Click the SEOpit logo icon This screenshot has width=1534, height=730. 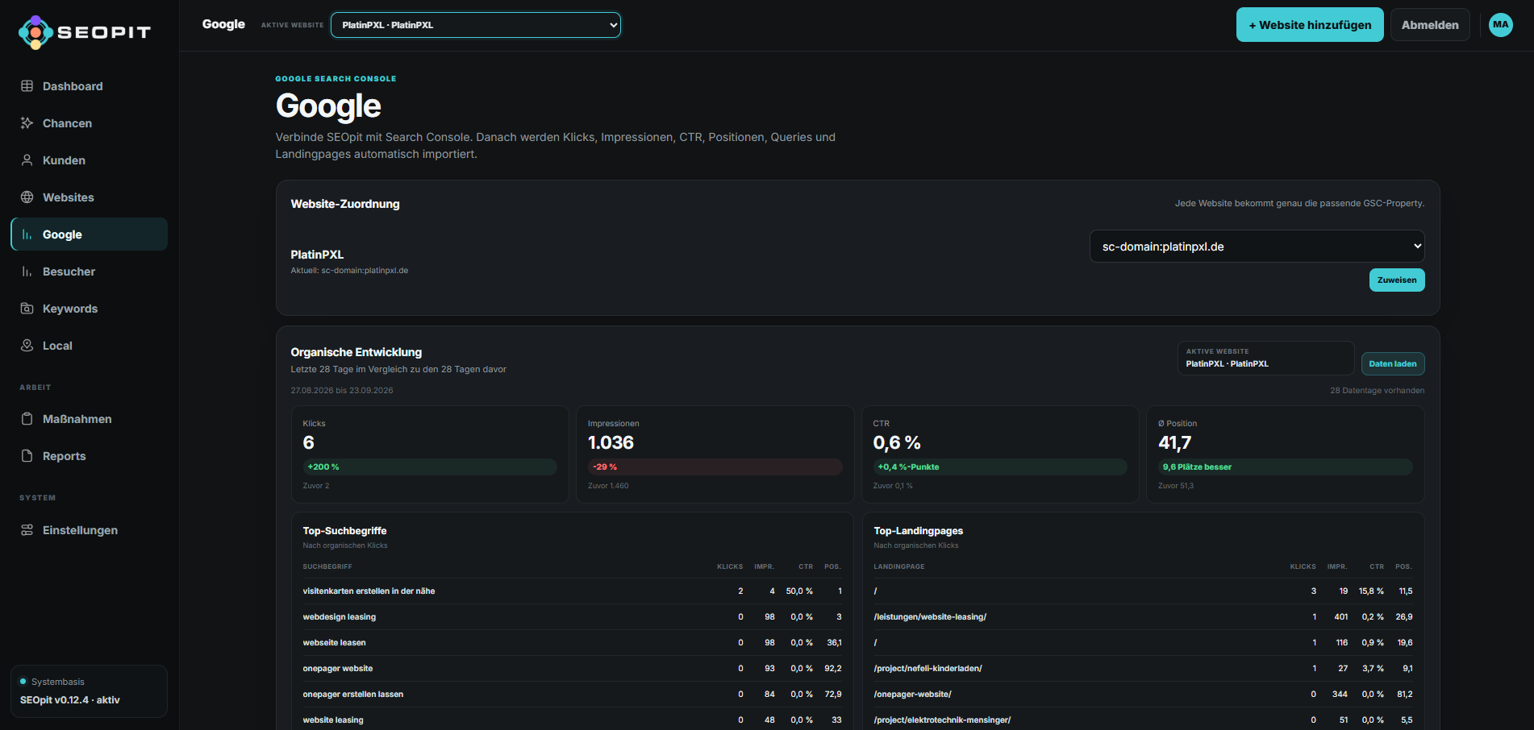pyautogui.click(x=35, y=32)
